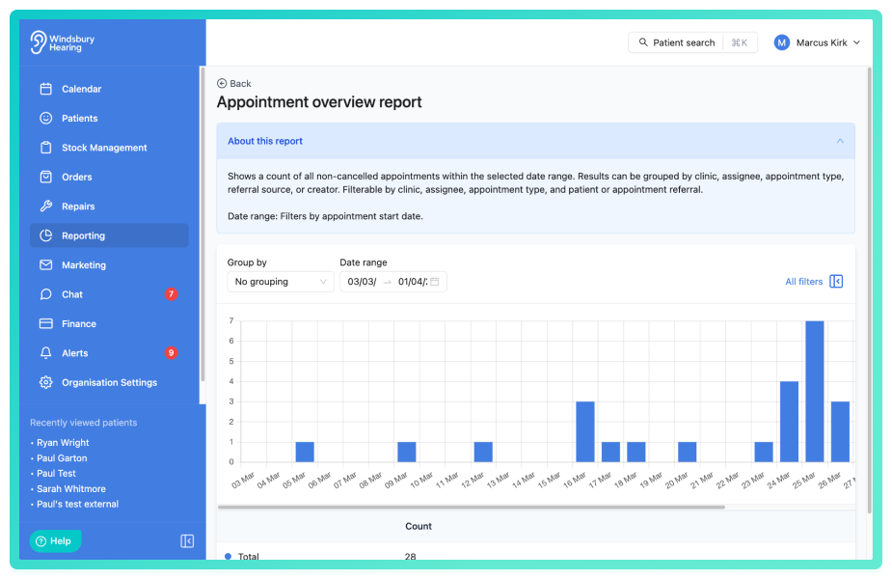Click the M avatar for Marcus Kirk
Image resolution: width=892 pixels, height=579 pixels.
782,42
